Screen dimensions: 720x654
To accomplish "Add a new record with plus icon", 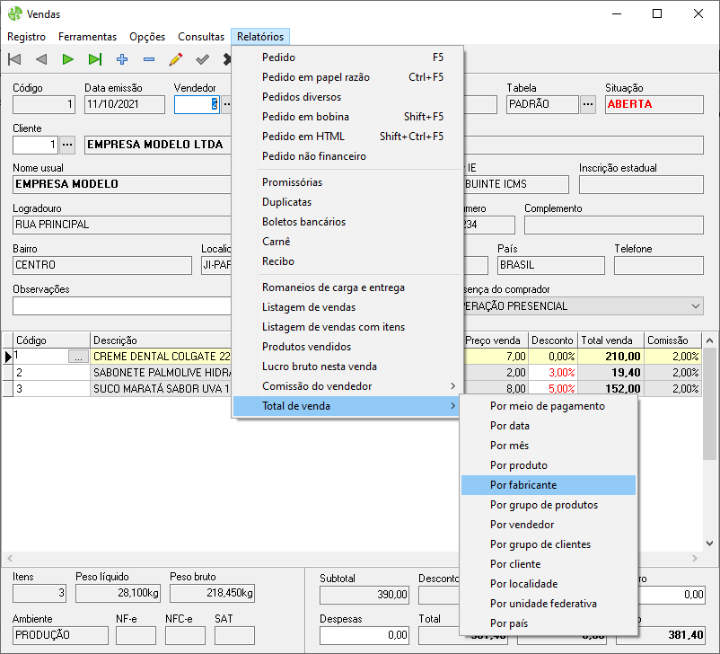I will click(x=122, y=59).
